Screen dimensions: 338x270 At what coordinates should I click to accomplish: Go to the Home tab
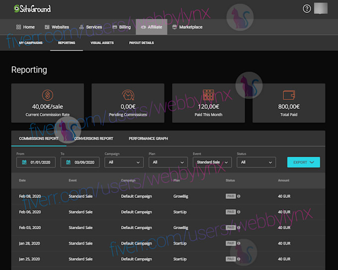25,27
